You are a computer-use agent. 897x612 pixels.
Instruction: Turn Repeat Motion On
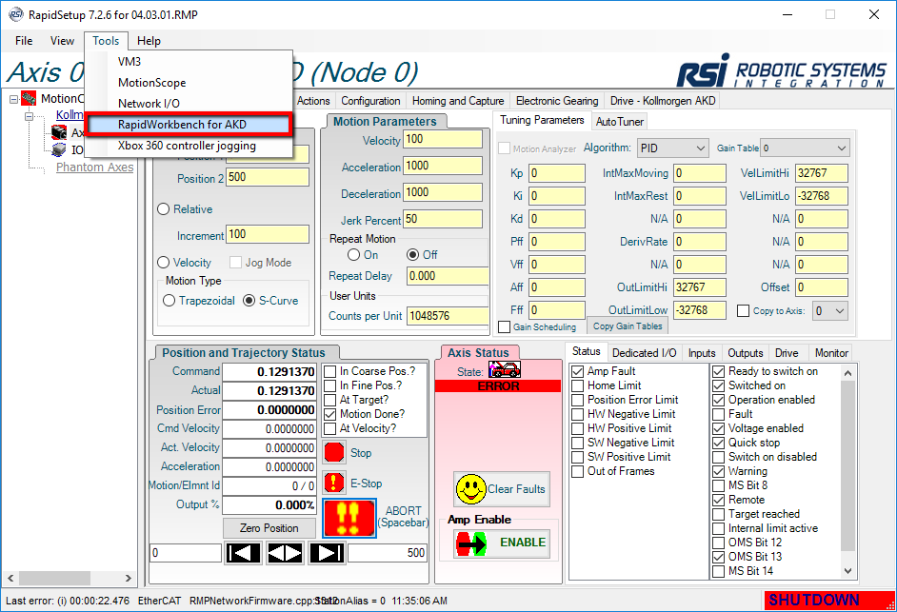point(353,254)
